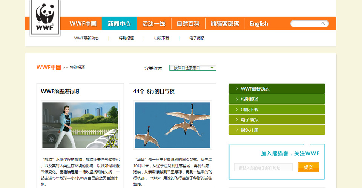Click the 特别报道 breadcrumb text
Image resolution: width=362 pixels, height=188 pixels.
(x=77, y=67)
